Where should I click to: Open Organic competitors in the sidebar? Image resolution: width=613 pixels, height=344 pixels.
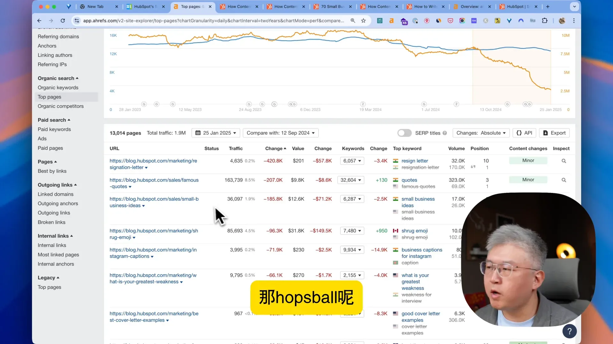click(x=61, y=106)
